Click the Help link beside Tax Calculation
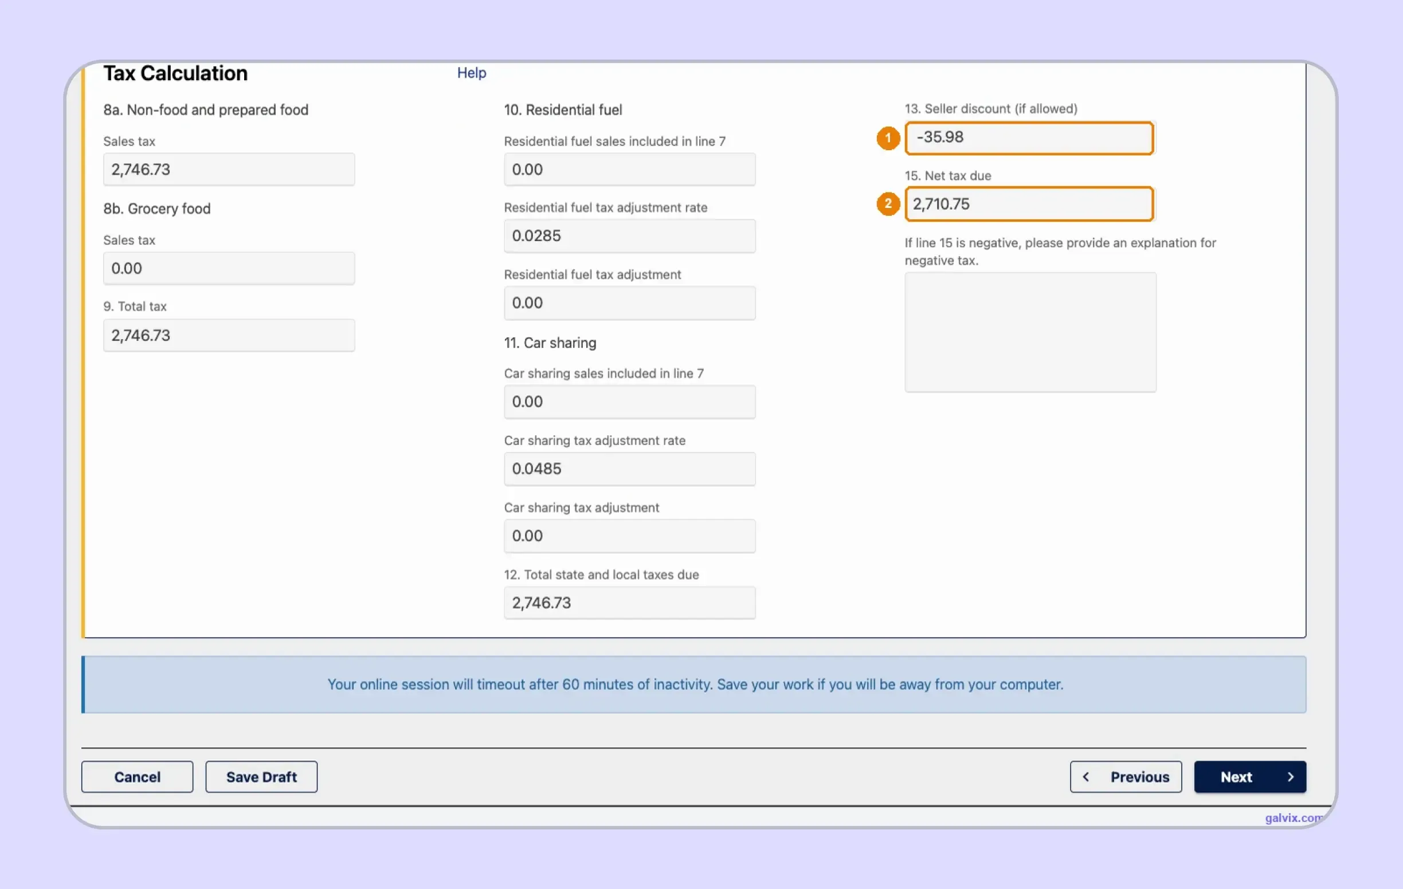 pyautogui.click(x=471, y=73)
